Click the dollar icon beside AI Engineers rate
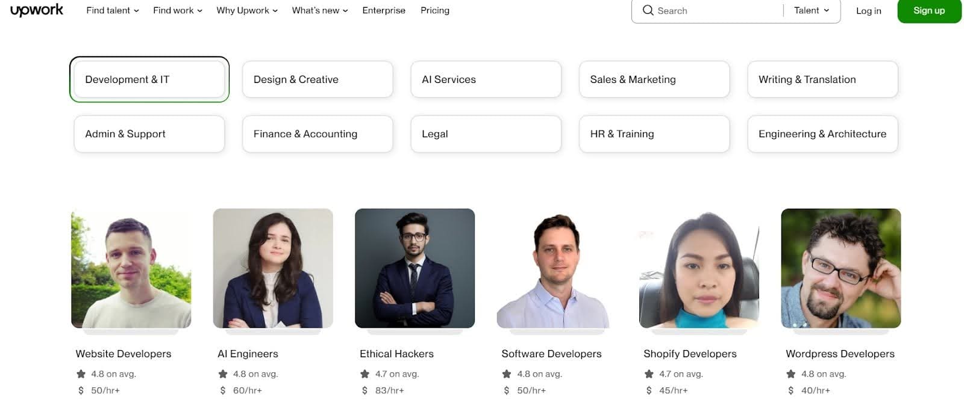Screen dimensions: 964x406 (x=222, y=390)
